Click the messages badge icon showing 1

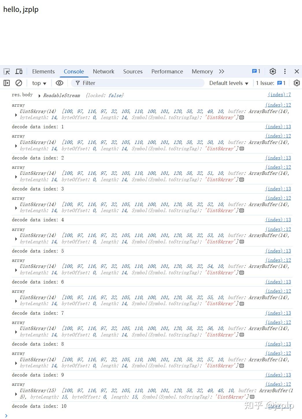click(256, 71)
